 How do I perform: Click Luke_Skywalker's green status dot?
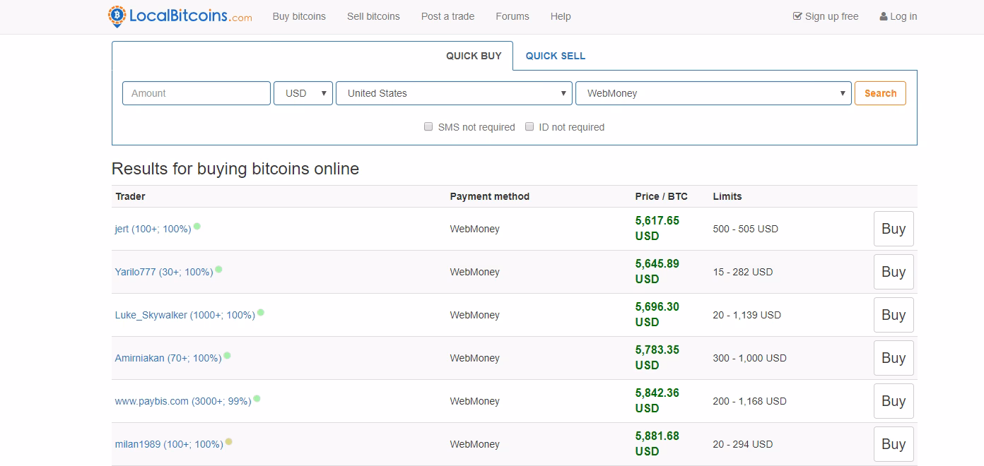(x=261, y=313)
